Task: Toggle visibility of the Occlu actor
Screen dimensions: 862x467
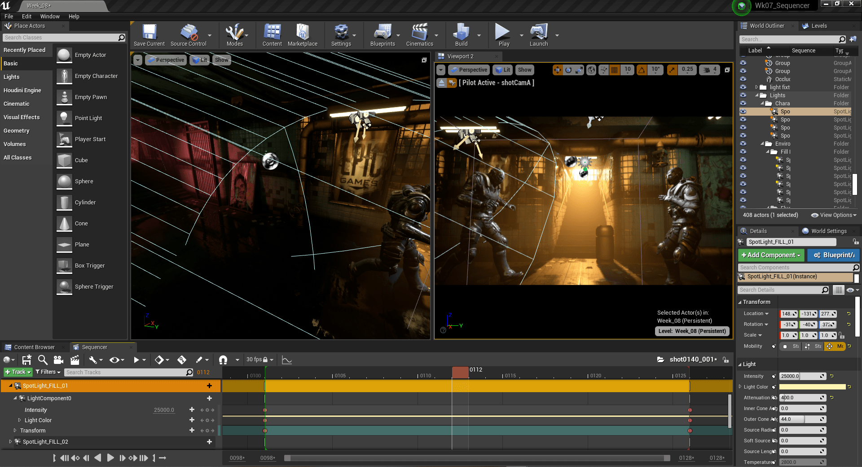Action: pyautogui.click(x=743, y=79)
